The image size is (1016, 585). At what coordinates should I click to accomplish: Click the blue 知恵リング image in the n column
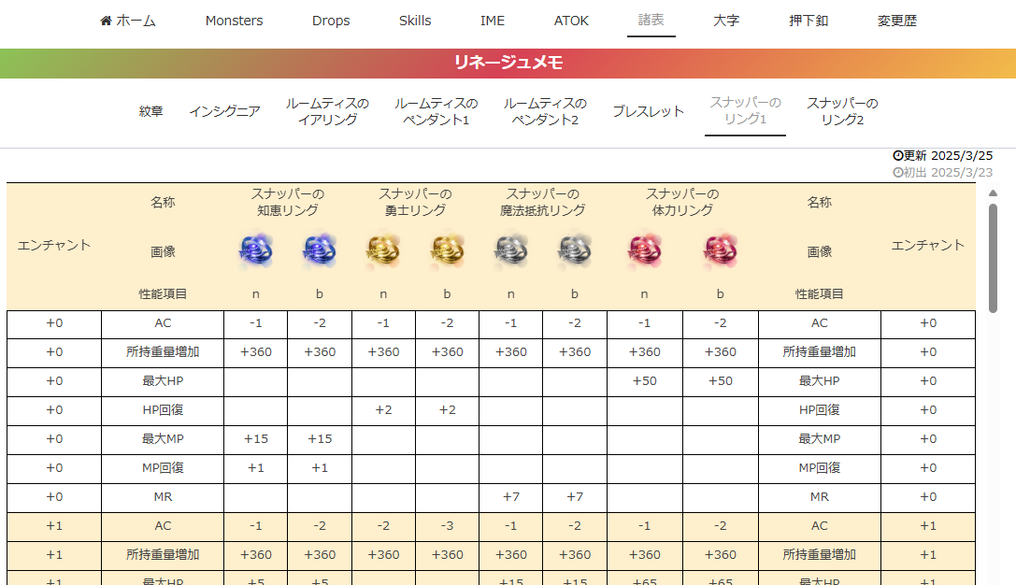pyautogui.click(x=256, y=250)
